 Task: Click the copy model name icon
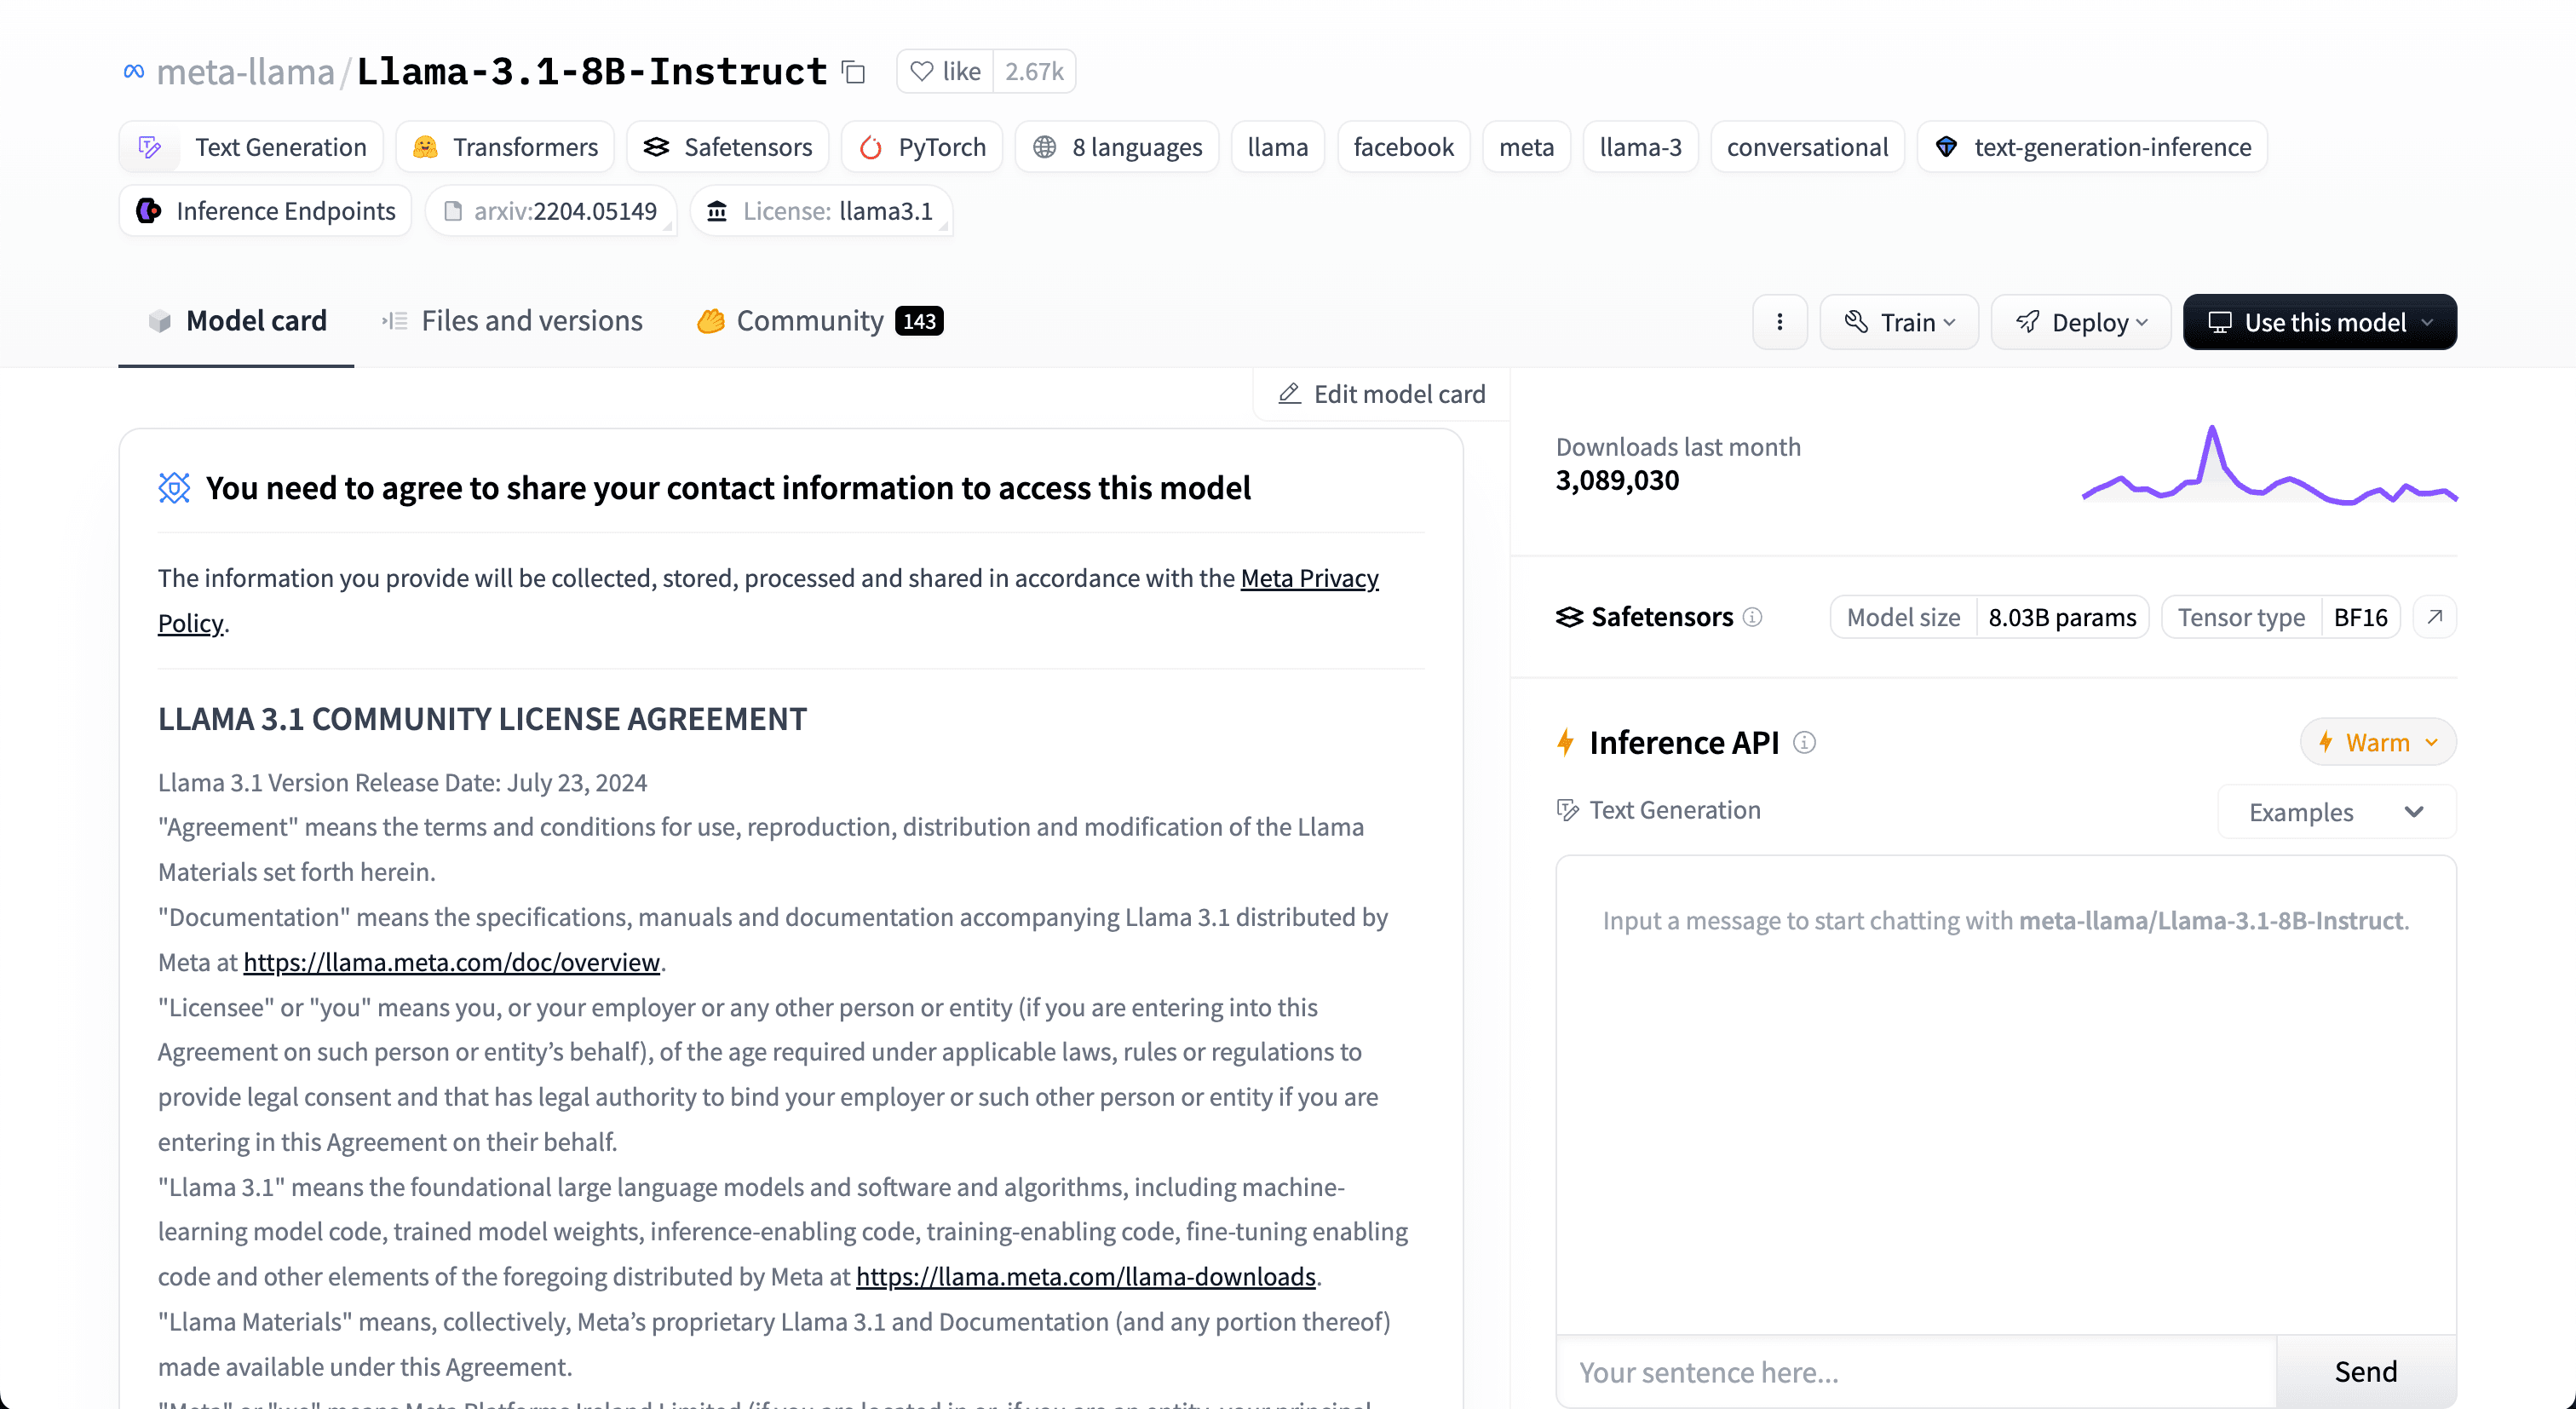[x=853, y=72]
